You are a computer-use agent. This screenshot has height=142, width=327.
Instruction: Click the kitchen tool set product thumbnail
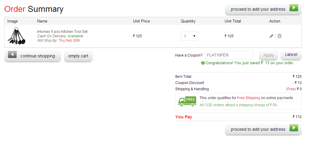pos(16,36)
